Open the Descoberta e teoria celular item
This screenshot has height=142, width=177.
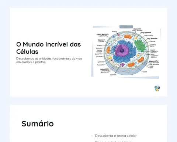[x=116, y=136]
